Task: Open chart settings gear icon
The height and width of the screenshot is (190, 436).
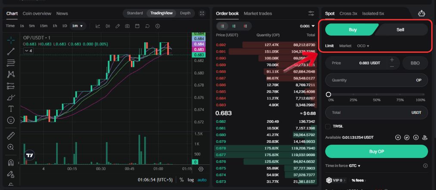Action: [x=201, y=169]
